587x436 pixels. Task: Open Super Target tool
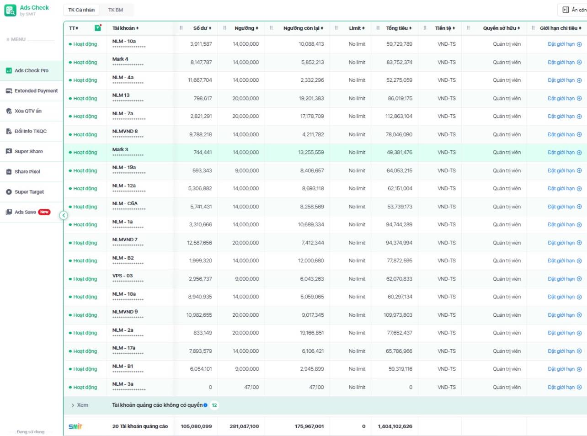click(x=29, y=192)
